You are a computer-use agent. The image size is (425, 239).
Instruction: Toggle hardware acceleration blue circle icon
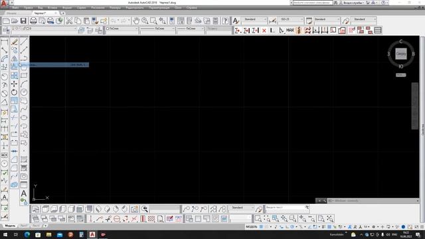(x=403, y=227)
